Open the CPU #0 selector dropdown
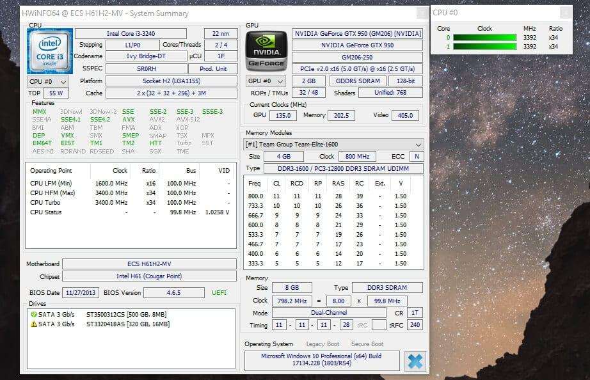 (48, 82)
